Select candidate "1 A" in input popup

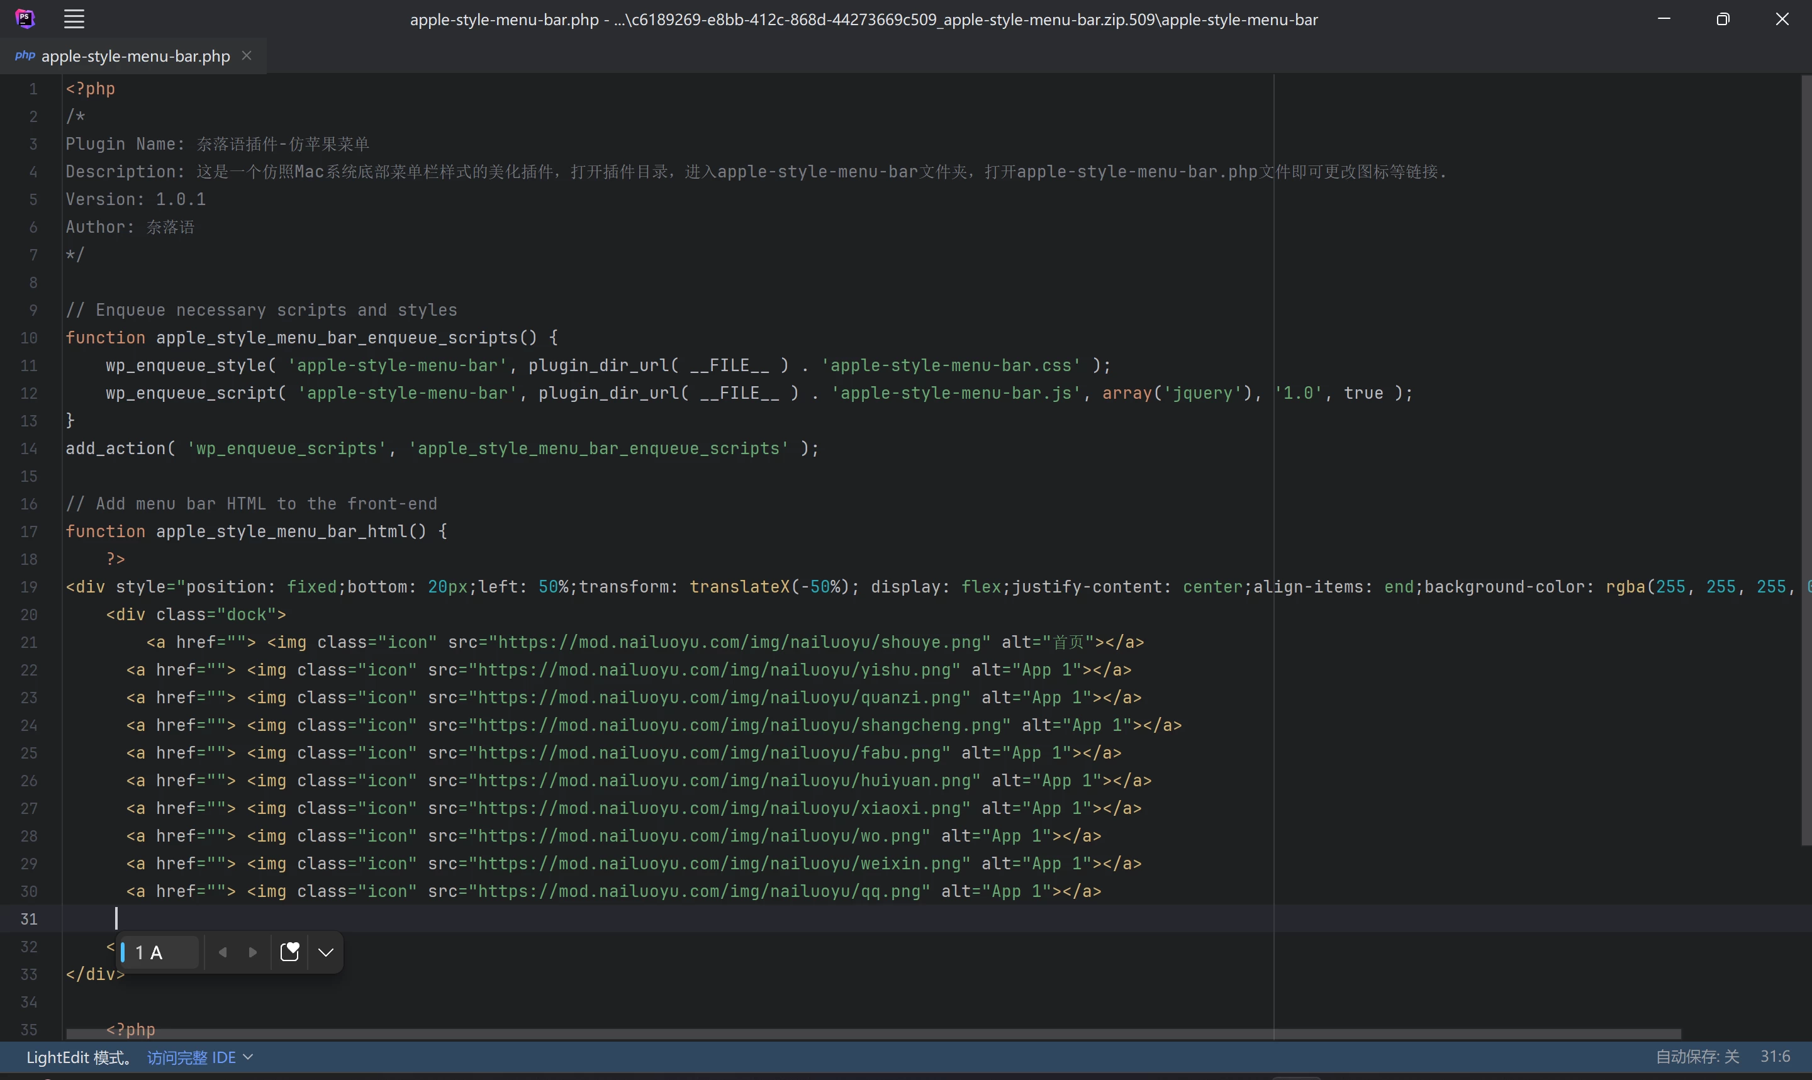[150, 953]
